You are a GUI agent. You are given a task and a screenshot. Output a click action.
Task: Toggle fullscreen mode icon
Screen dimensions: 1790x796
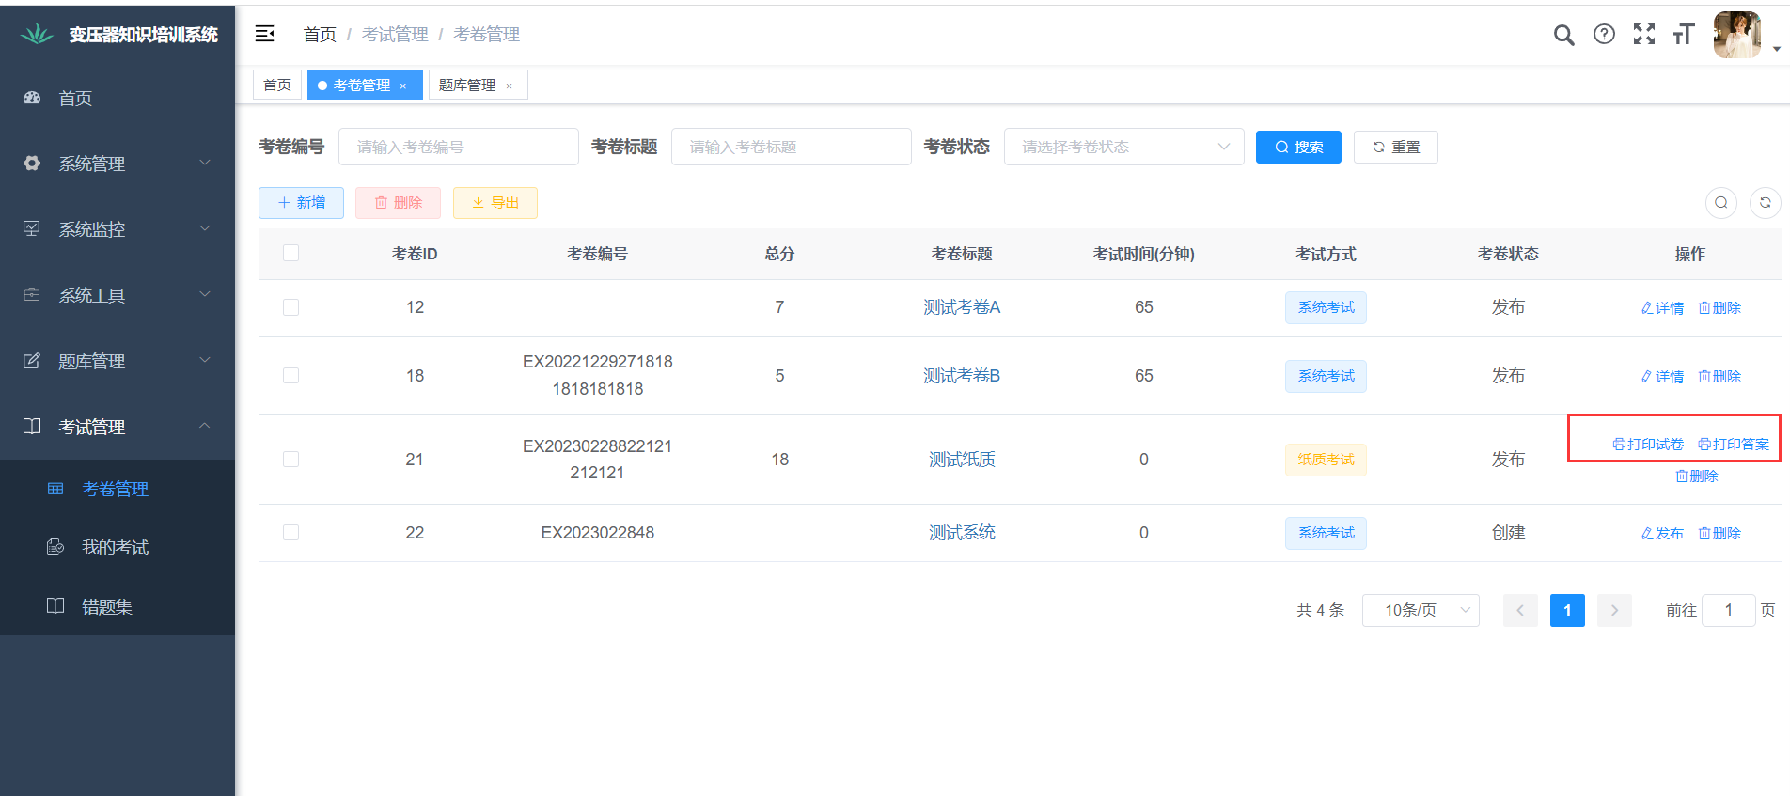[1644, 35]
